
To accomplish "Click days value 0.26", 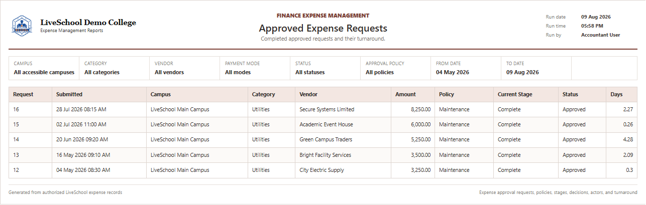I will (628, 124).
